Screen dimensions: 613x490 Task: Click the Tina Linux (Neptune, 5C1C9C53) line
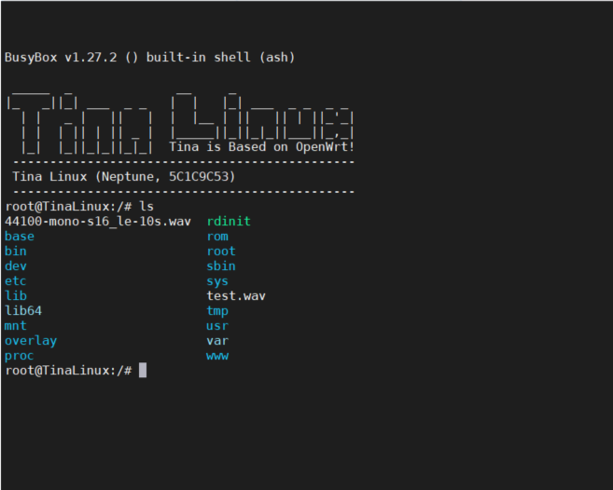pyautogui.click(x=123, y=176)
